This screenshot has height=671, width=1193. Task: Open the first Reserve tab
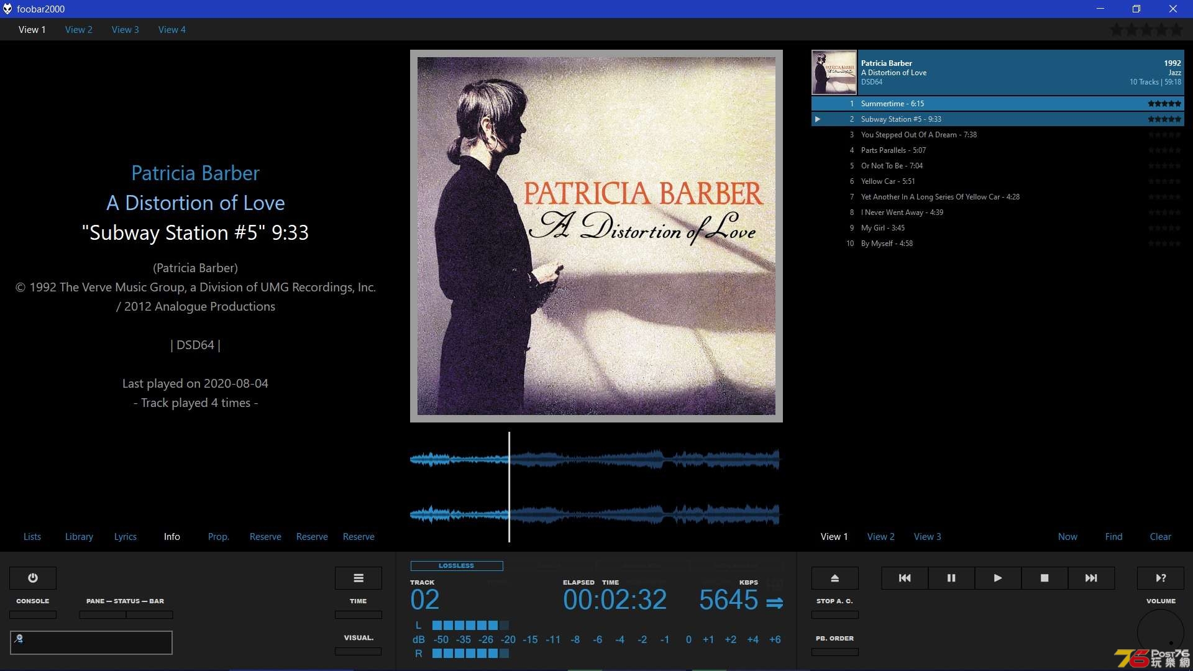pos(265,537)
